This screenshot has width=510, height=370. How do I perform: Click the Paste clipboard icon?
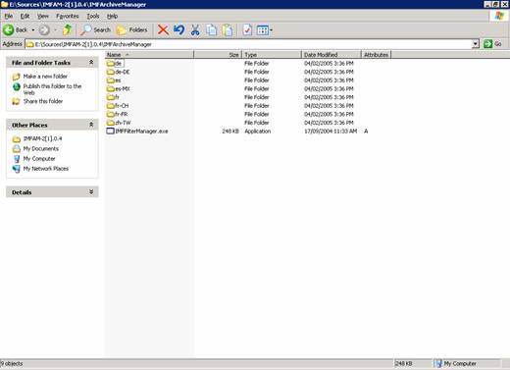coord(228,30)
